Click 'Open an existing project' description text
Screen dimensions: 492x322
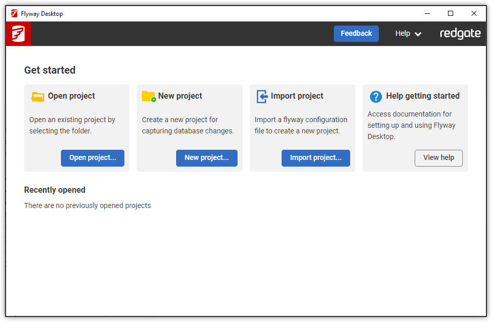click(x=72, y=125)
